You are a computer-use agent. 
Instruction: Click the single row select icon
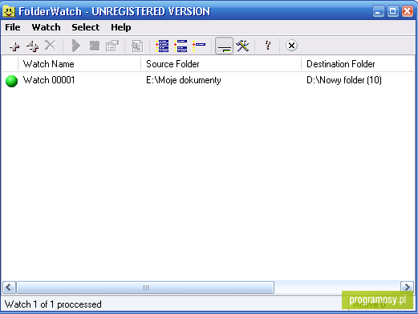(x=199, y=45)
